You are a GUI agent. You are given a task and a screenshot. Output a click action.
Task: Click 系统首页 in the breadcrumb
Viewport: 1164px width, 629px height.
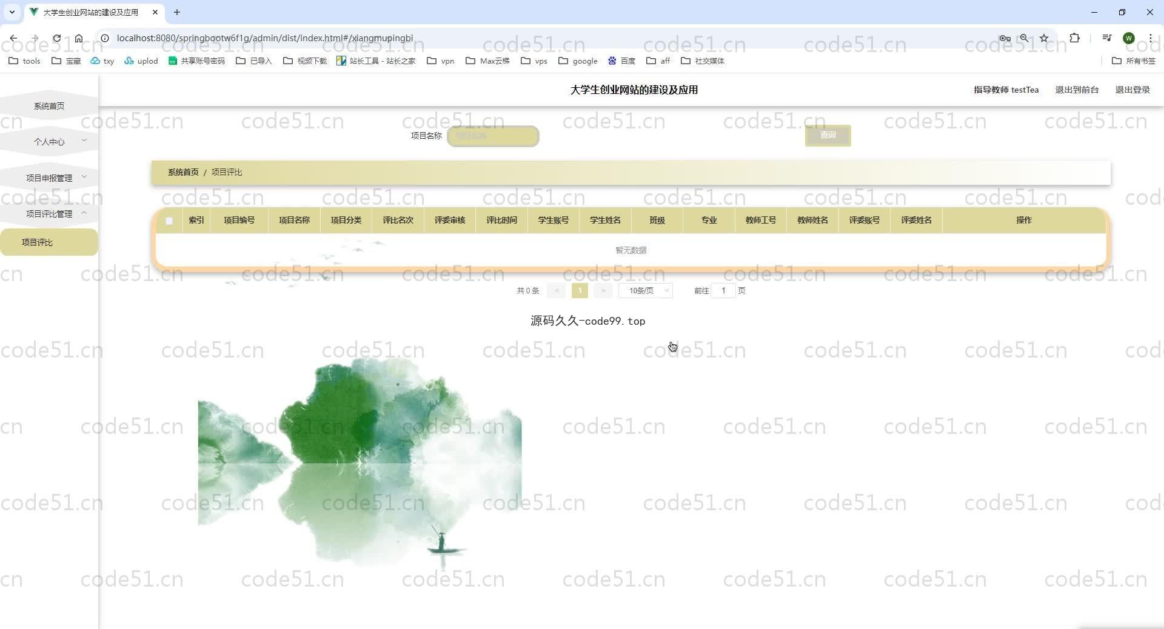click(x=183, y=172)
